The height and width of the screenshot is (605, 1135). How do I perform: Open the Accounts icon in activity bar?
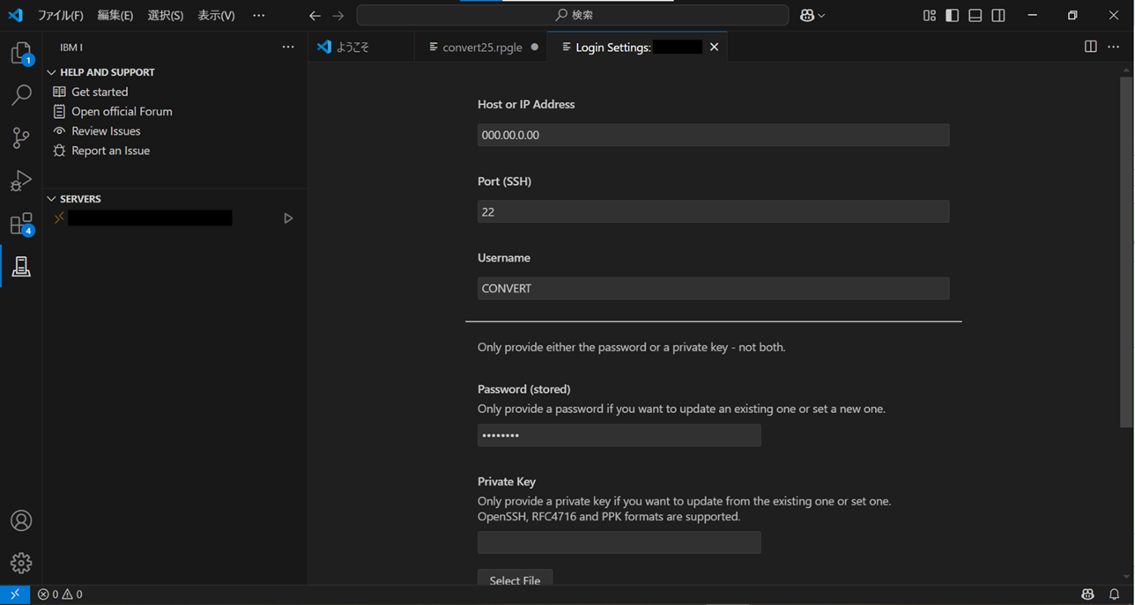[x=21, y=520]
